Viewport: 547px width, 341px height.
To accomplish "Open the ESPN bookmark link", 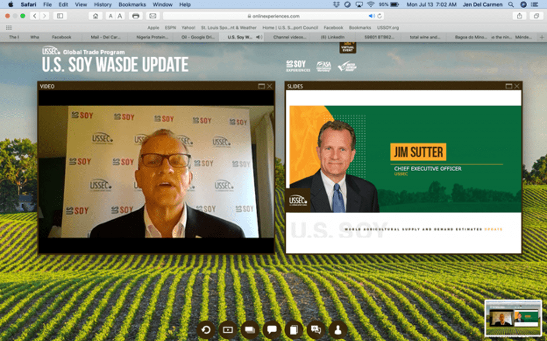I will [170, 27].
